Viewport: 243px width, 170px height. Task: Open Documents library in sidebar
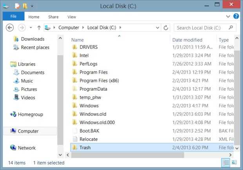[x=33, y=73]
